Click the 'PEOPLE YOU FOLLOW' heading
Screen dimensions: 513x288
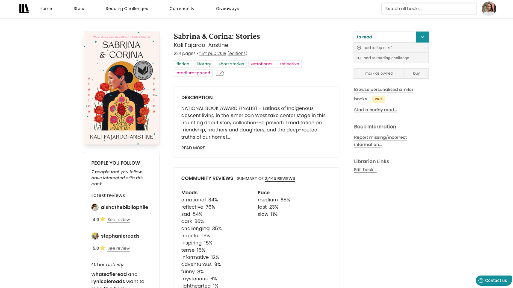click(116, 163)
